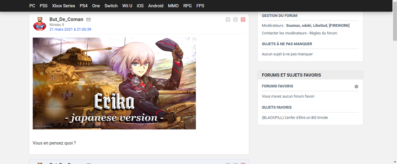Open But_De_Coman's profile avatar

coord(40,24)
